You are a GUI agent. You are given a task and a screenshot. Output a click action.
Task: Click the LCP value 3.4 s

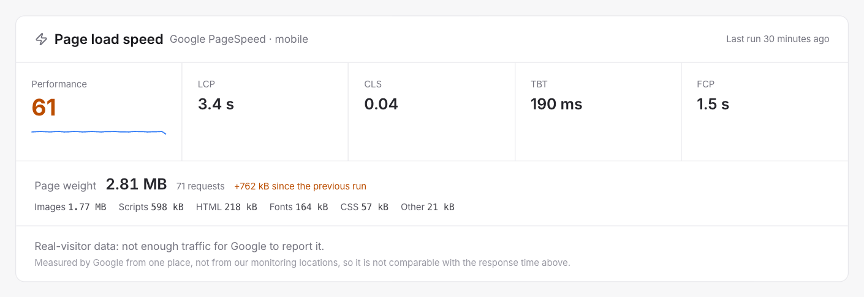(216, 105)
